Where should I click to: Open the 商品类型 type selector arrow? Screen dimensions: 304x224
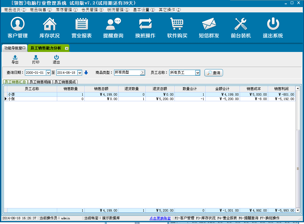pyautogui.click(x=142, y=73)
